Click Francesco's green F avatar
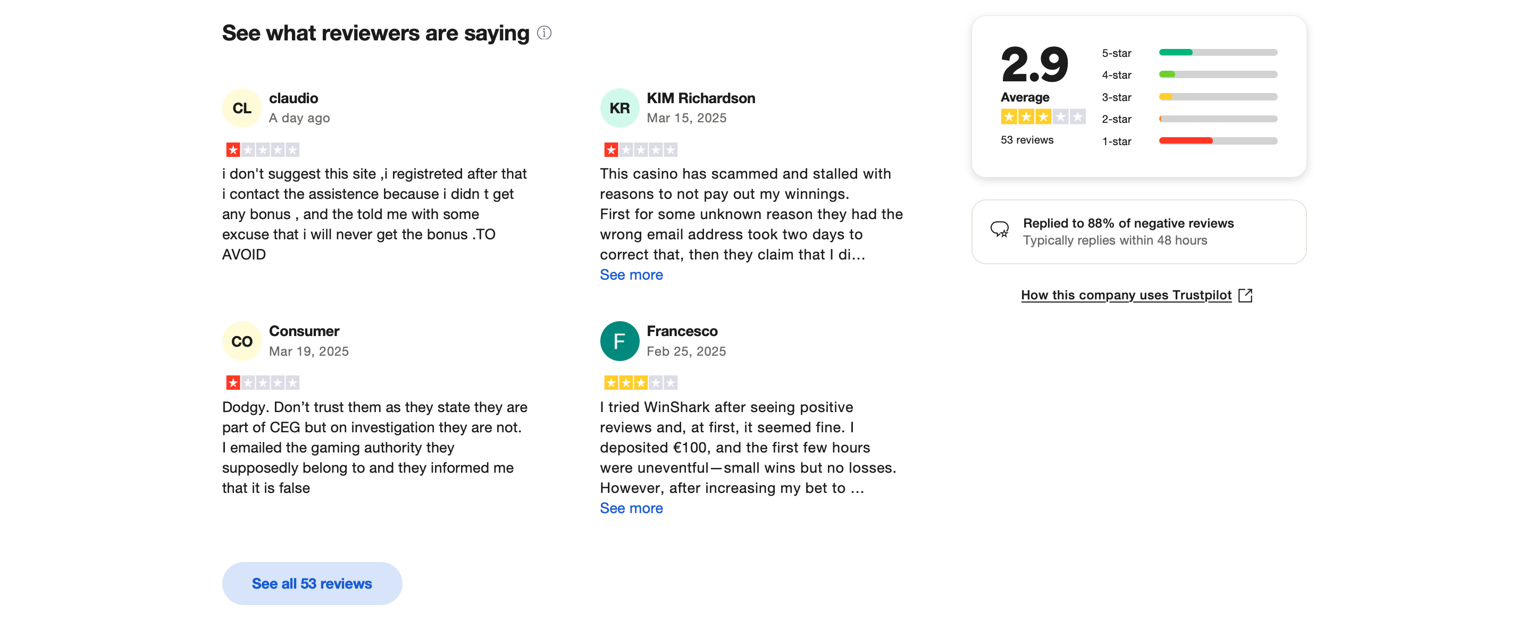Viewport: 1525px width, 620px height. (619, 341)
